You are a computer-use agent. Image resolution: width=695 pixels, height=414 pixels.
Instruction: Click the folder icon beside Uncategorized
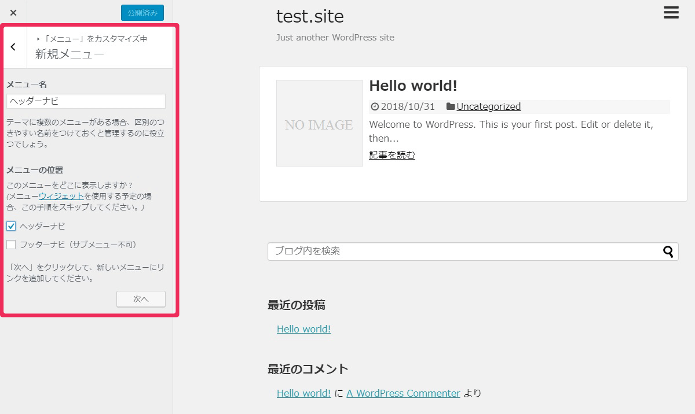pyautogui.click(x=450, y=107)
